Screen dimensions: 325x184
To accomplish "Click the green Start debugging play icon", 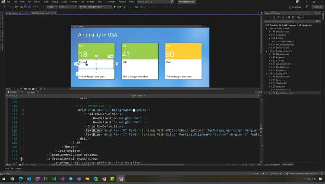I will [115, 7].
